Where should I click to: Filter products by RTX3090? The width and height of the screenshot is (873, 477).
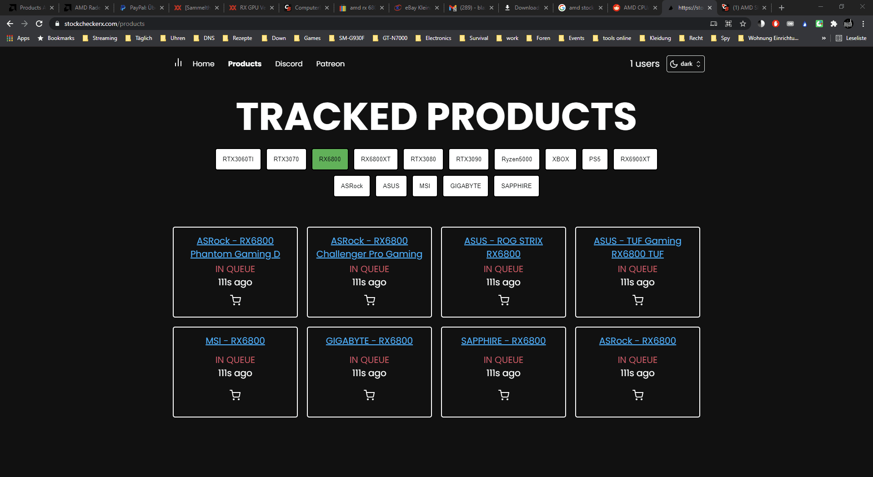(469, 159)
